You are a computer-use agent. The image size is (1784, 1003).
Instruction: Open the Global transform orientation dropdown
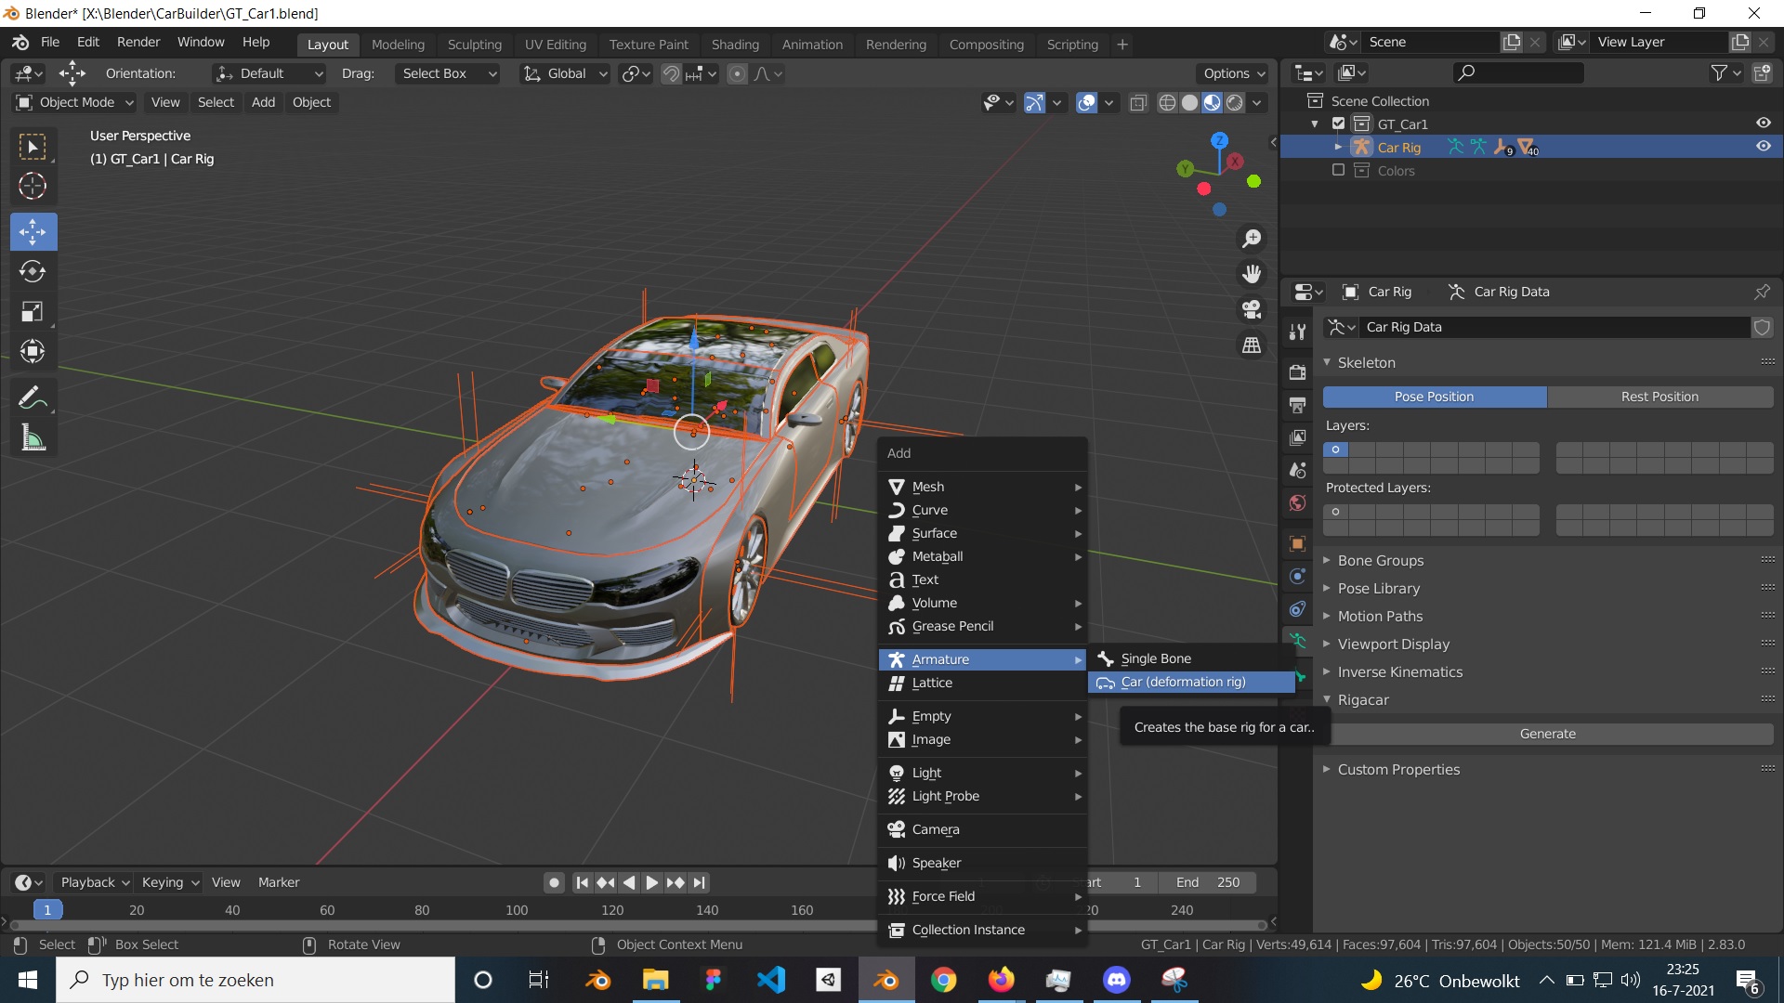[x=564, y=73]
